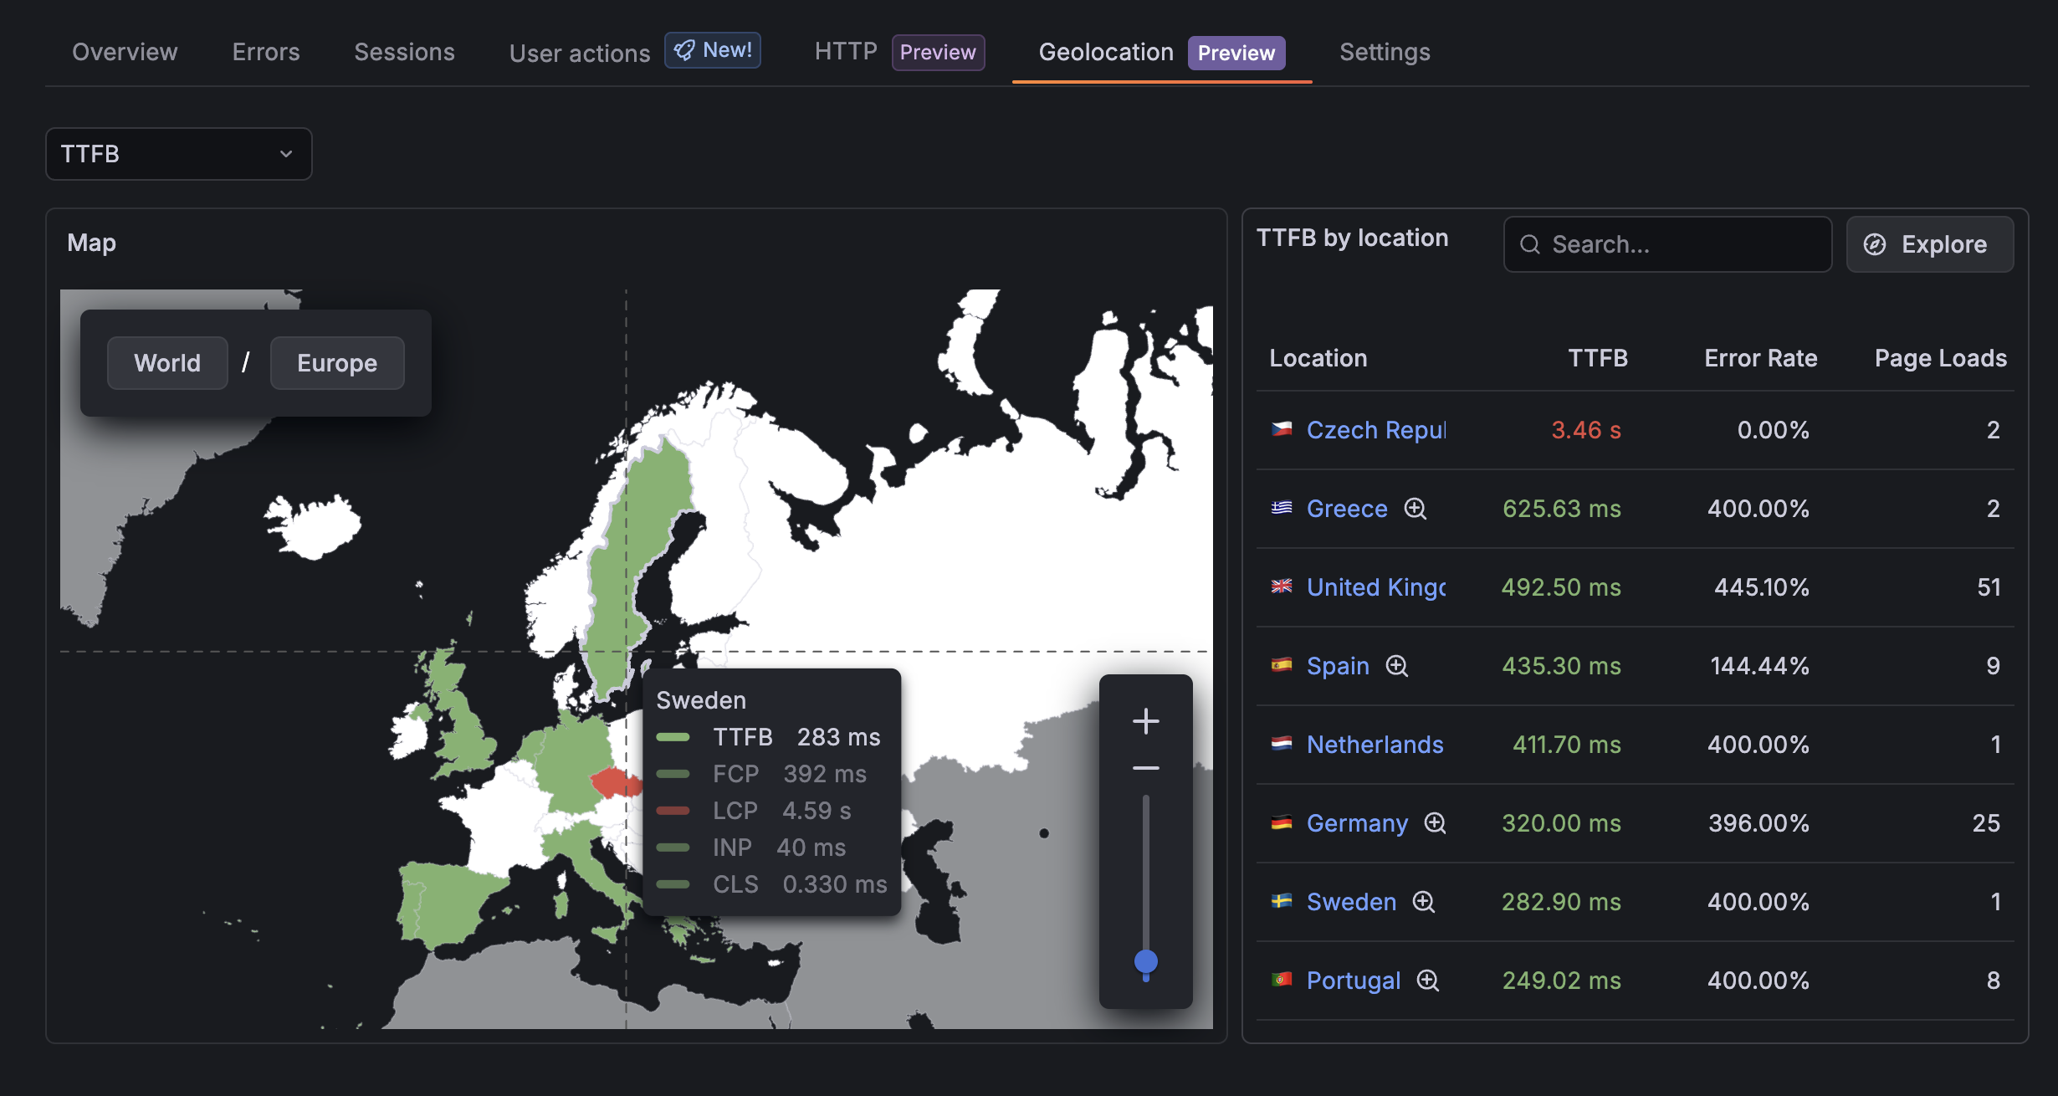2058x1096 pixels.
Task: Click the zoom icon next to Spain
Action: (1398, 666)
